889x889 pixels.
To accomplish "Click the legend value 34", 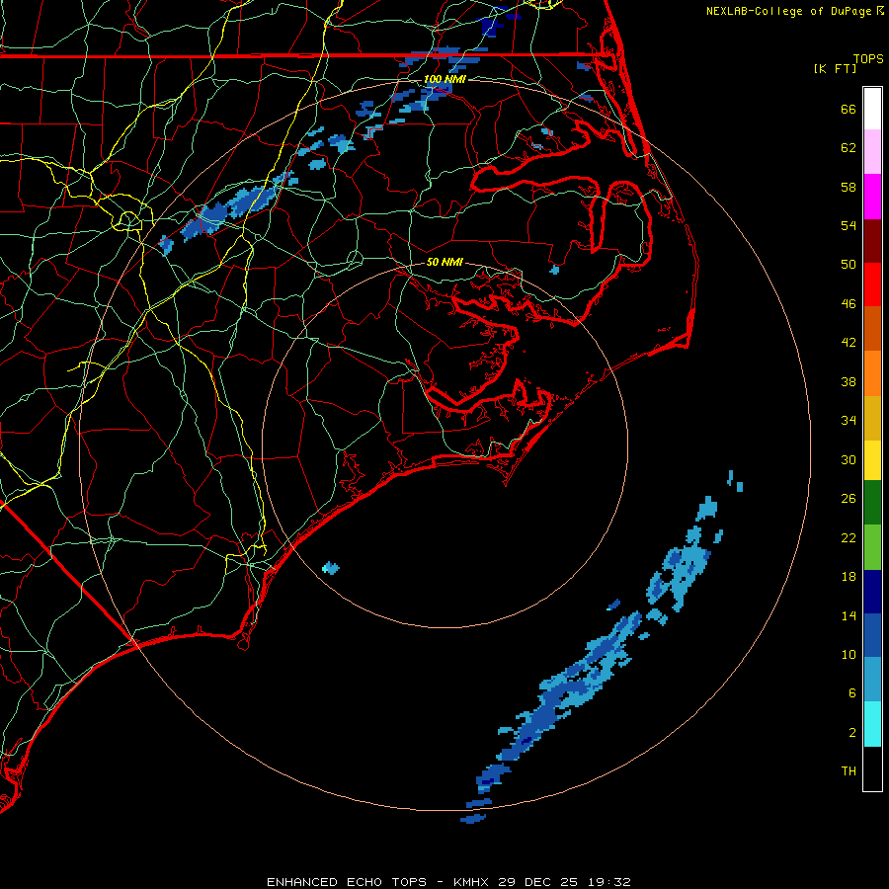I will click(x=849, y=421).
